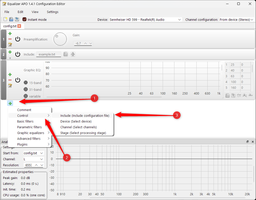This screenshot has height=200, width=256.
Task: Click the Save icon in the toolbar
Action: pos(11,20)
